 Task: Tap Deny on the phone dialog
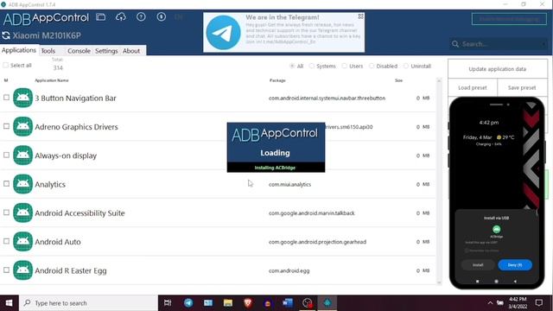tap(515, 265)
